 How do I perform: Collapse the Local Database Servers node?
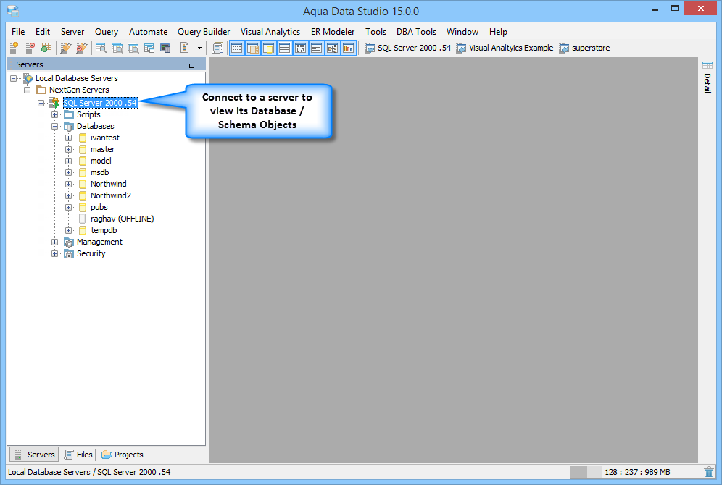tap(14, 78)
